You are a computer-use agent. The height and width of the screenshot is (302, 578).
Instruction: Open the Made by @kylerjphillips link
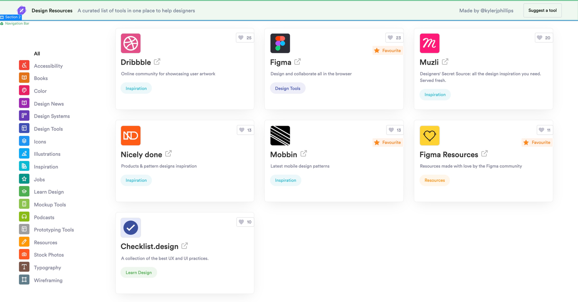click(486, 11)
